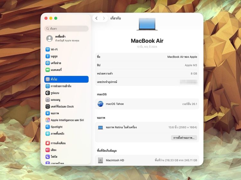Open the Bluetooth (บลูทูธ) sidebar icon
This screenshot has width=241, height=180.
(x=48, y=56)
